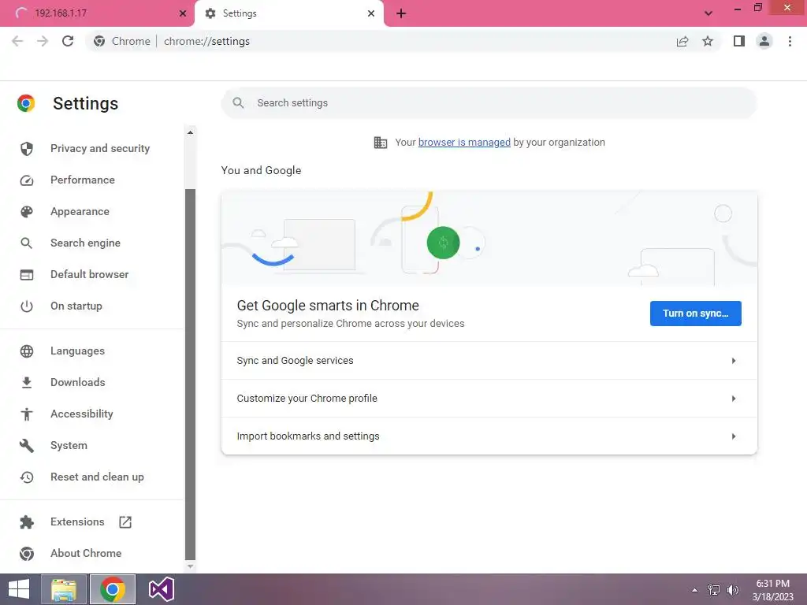This screenshot has height=605, width=807.
Task: Click the Downloads arrow icon
Action: [x=27, y=383]
